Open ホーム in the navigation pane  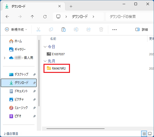coord(15,41)
